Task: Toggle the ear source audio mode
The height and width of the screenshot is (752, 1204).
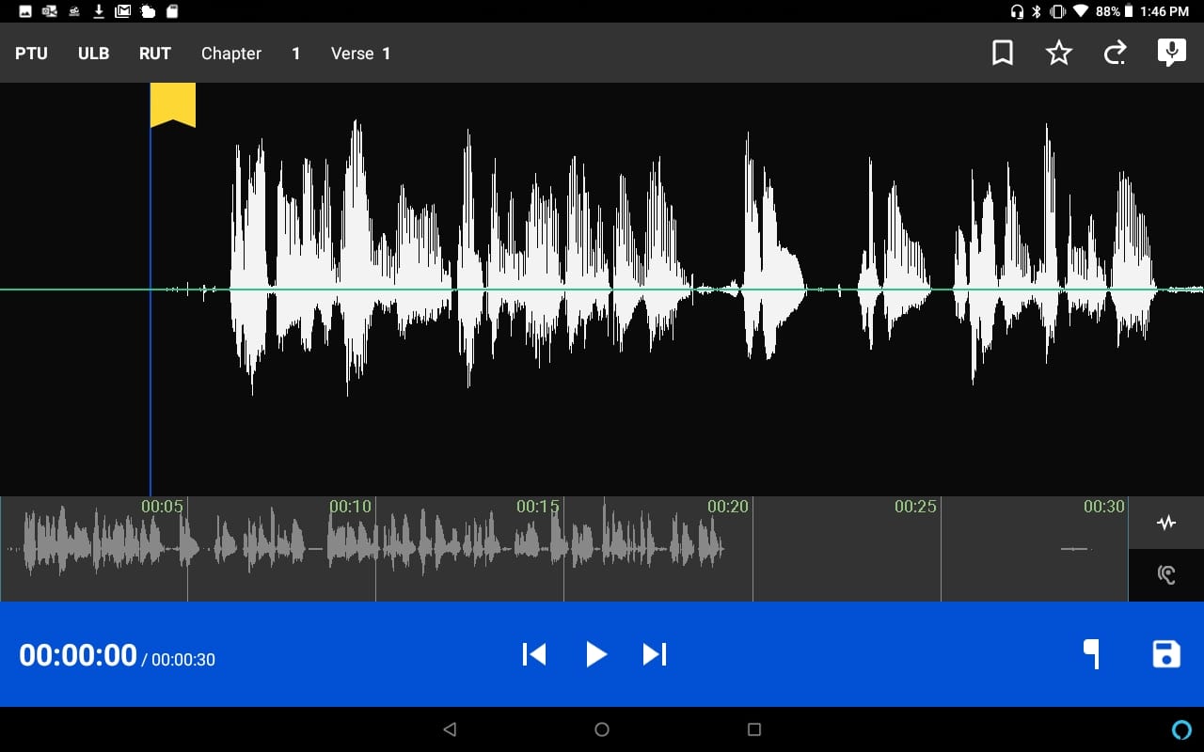Action: click(x=1166, y=574)
